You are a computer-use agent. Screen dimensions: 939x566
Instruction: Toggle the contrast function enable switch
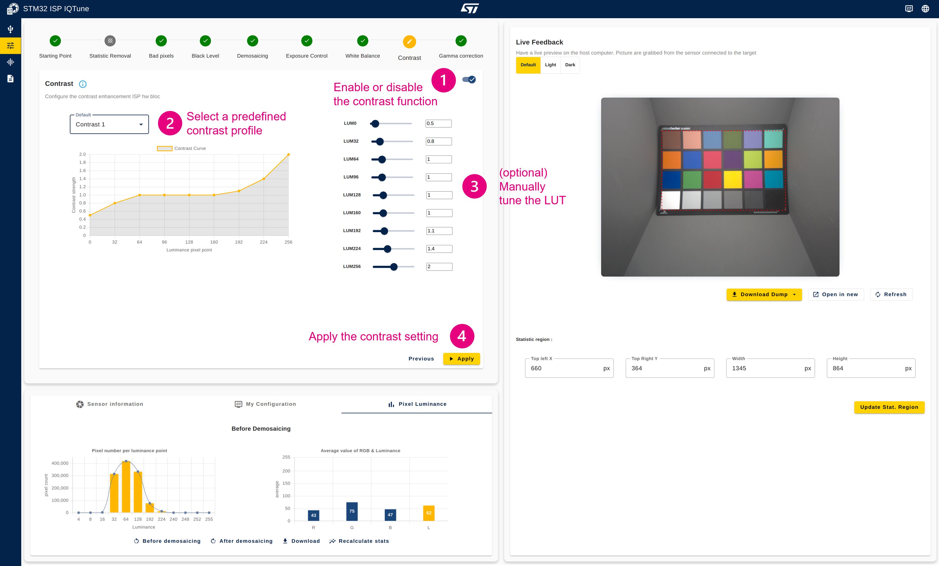tap(469, 79)
